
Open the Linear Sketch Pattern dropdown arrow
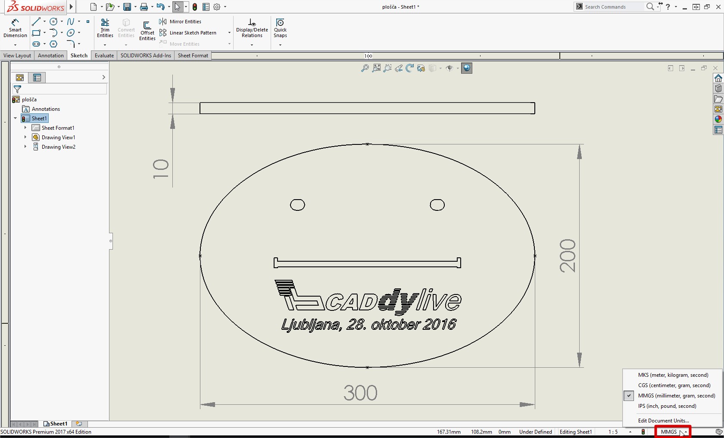coord(229,33)
